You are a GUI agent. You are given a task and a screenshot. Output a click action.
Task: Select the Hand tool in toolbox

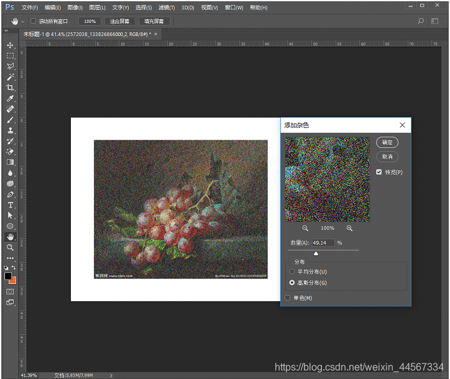click(10, 237)
